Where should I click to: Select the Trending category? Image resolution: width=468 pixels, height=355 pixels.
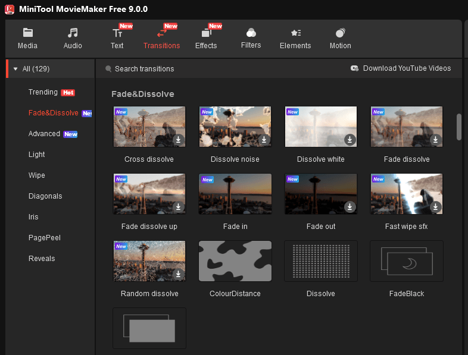[x=43, y=92]
